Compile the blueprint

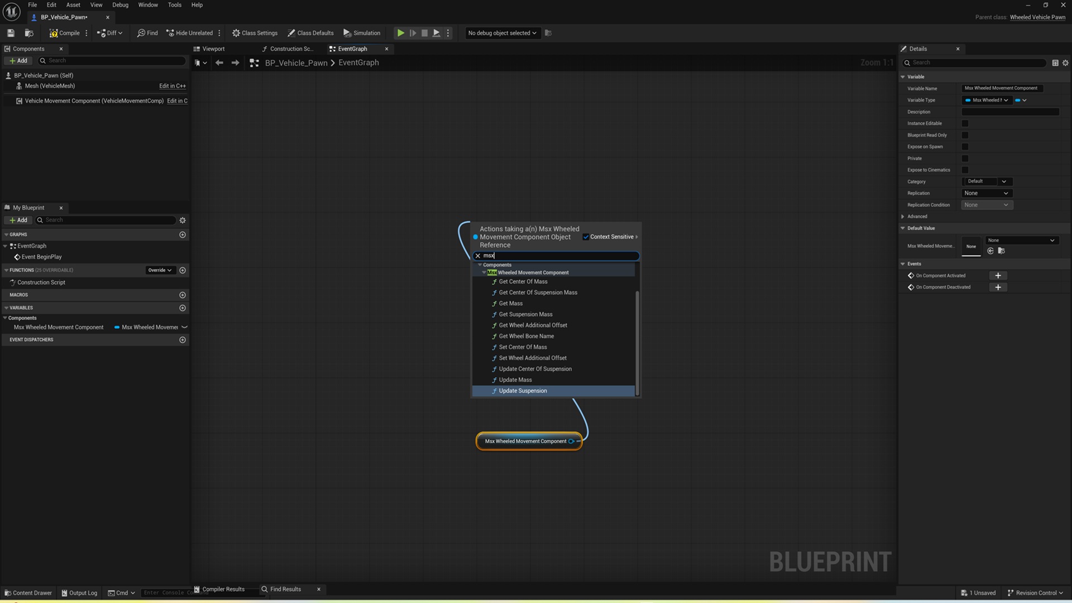coord(65,33)
